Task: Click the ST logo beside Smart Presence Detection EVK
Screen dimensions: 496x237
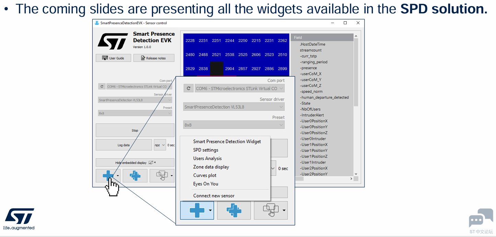Action: [113, 41]
